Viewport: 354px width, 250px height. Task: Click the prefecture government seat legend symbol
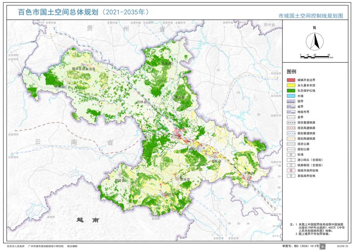click(x=291, y=170)
